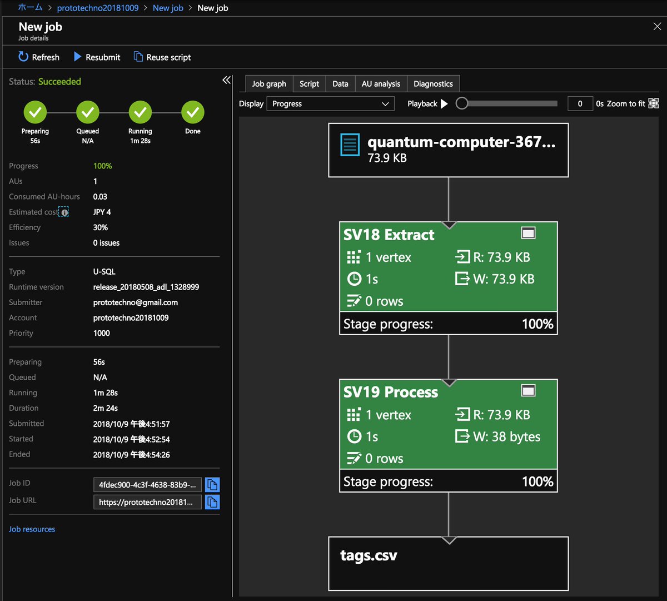The width and height of the screenshot is (667, 601).
Task: Click the U-SQL type value
Action: coord(104,272)
